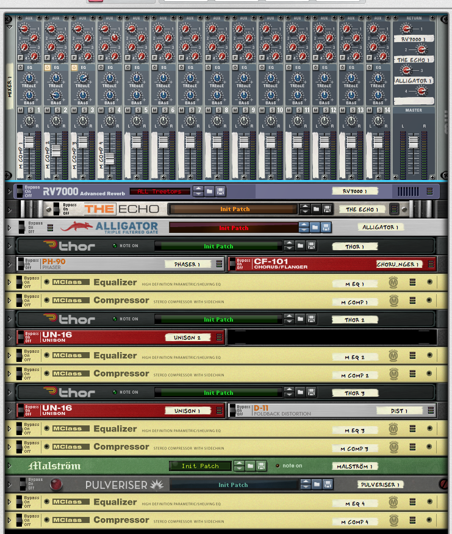
Task: Click the level meter icon on M EQ 1
Action: pyautogui.click(x=412, y=282)
